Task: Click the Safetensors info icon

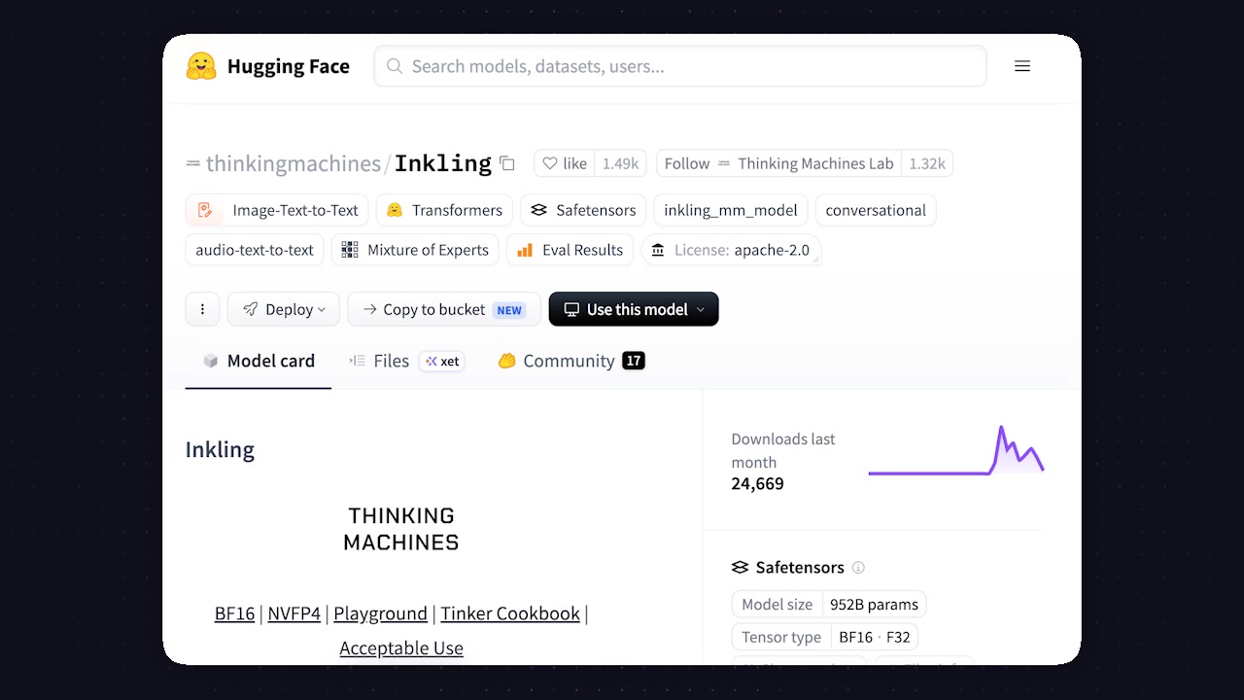Action: pos(858,568)
